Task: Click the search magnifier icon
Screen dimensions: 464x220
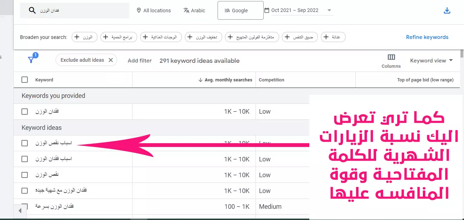Action: point(32,11)
